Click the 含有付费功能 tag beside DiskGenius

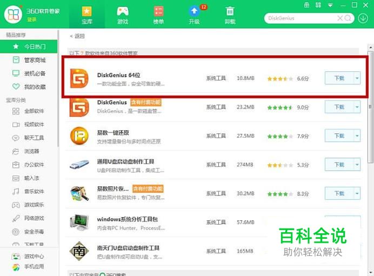coord(146,102)
